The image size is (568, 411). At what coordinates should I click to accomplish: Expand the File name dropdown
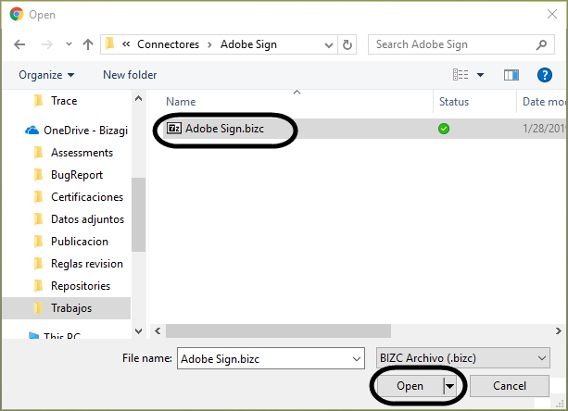tap(357, 358)
